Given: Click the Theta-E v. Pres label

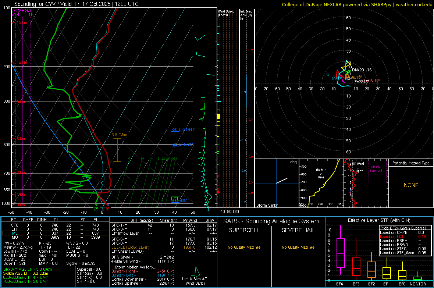Looking at the screenshot, I should pos(321,173).
